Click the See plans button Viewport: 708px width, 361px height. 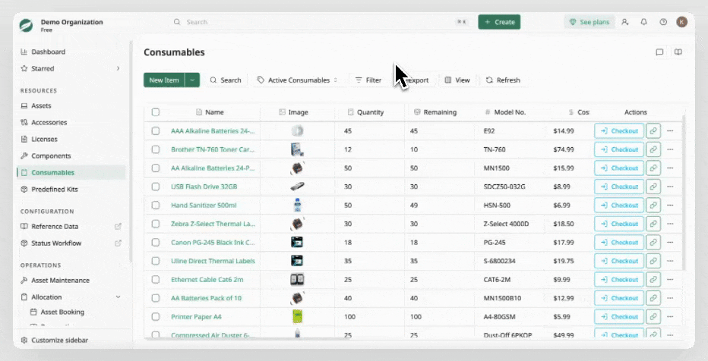pyautogui.click(x=589, y=22)
